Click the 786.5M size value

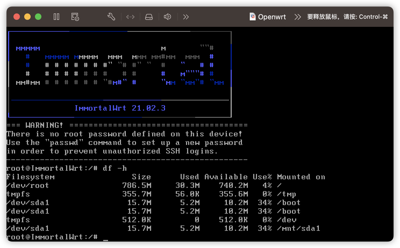pyautogui.click(x=137, y=185)
